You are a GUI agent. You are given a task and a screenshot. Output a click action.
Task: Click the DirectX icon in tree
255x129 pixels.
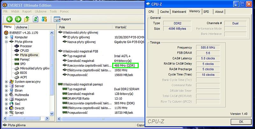(x=11, y=108)
